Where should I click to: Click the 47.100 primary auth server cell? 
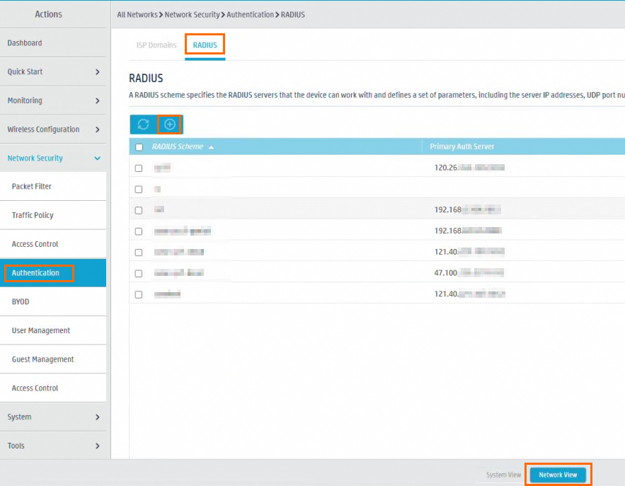point(469,273)
